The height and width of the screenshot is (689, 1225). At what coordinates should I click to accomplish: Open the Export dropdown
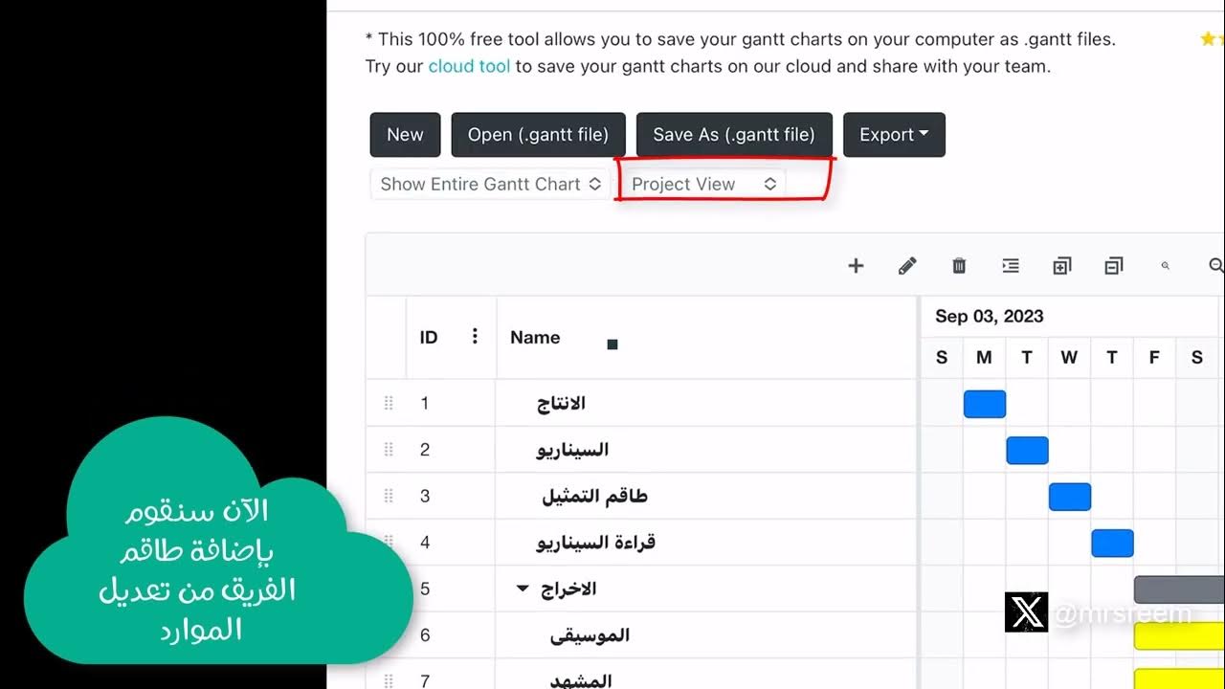(894, 134)
